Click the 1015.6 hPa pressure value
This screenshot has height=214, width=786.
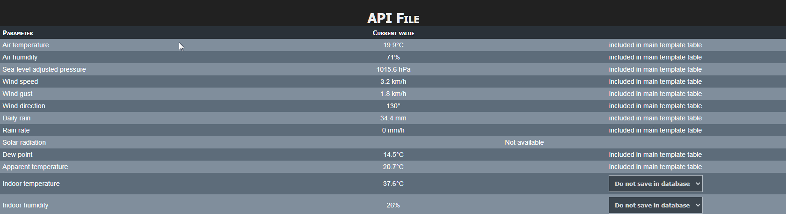(393, 69)
